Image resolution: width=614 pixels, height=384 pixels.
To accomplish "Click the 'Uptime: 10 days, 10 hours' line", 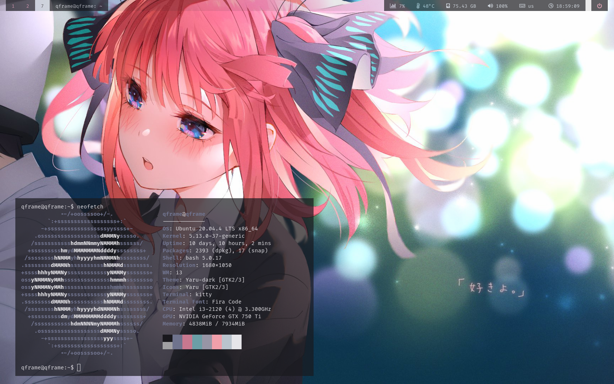I will pyautogui.click(x=217, y=243).
